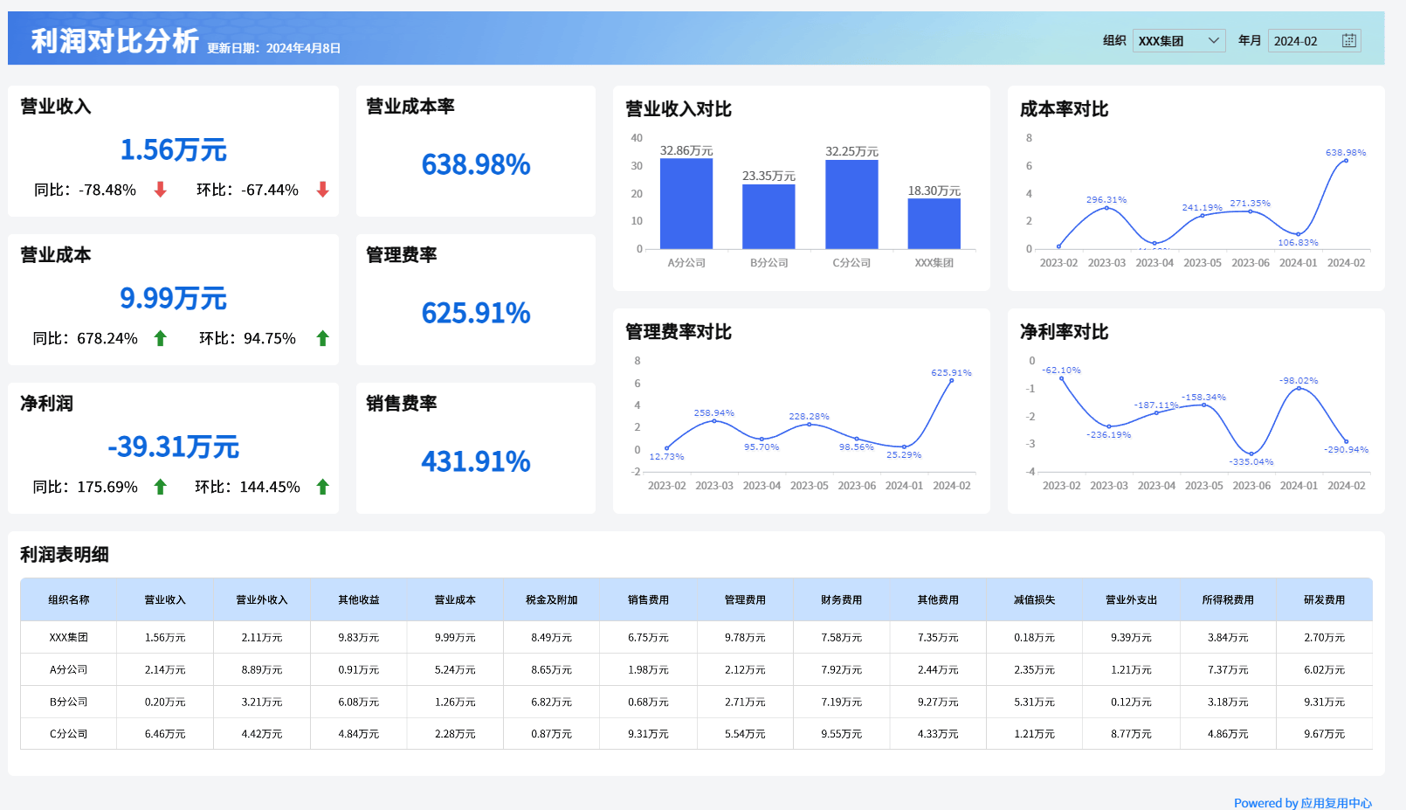Select the XXX集团 bar 18.30万元
This screenshot has width=1406, height=810.
coord(934,224)
